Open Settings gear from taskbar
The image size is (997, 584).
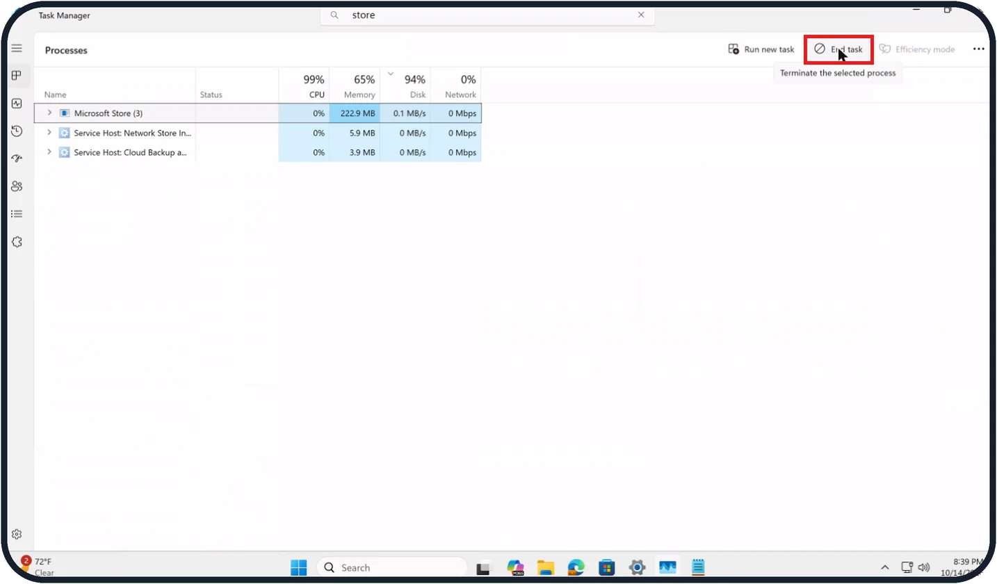[x=637, y=567]
